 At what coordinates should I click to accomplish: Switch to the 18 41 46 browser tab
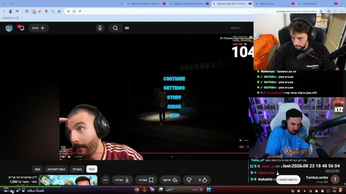click(x=189, y=4)
